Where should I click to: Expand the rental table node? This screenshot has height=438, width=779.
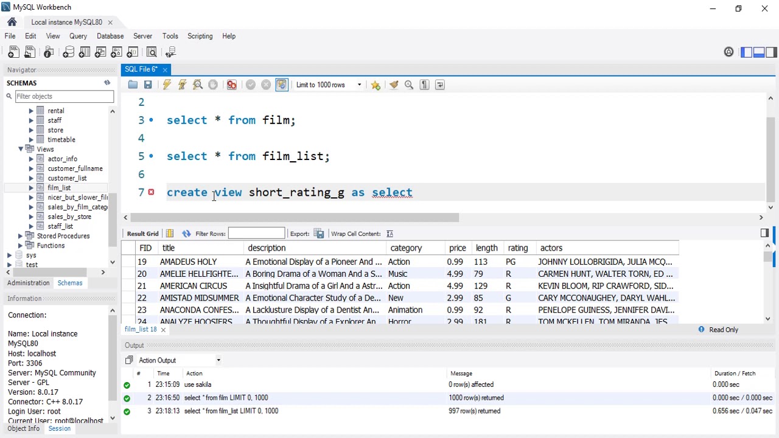[x=31, y=111]
